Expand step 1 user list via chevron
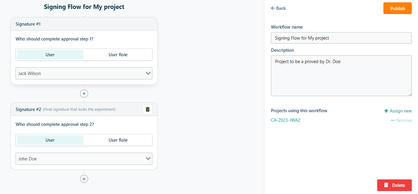This screenshot has width=418, height=194. click(x=148, y=73)
